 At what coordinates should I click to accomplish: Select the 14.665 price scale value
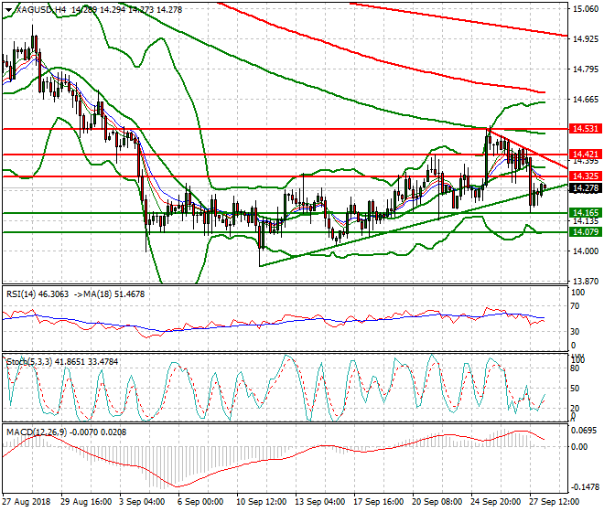point(586,100)
